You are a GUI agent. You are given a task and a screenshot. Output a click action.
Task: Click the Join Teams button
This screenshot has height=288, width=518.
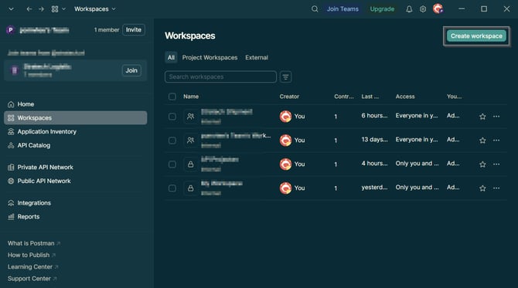pos(342,9)
